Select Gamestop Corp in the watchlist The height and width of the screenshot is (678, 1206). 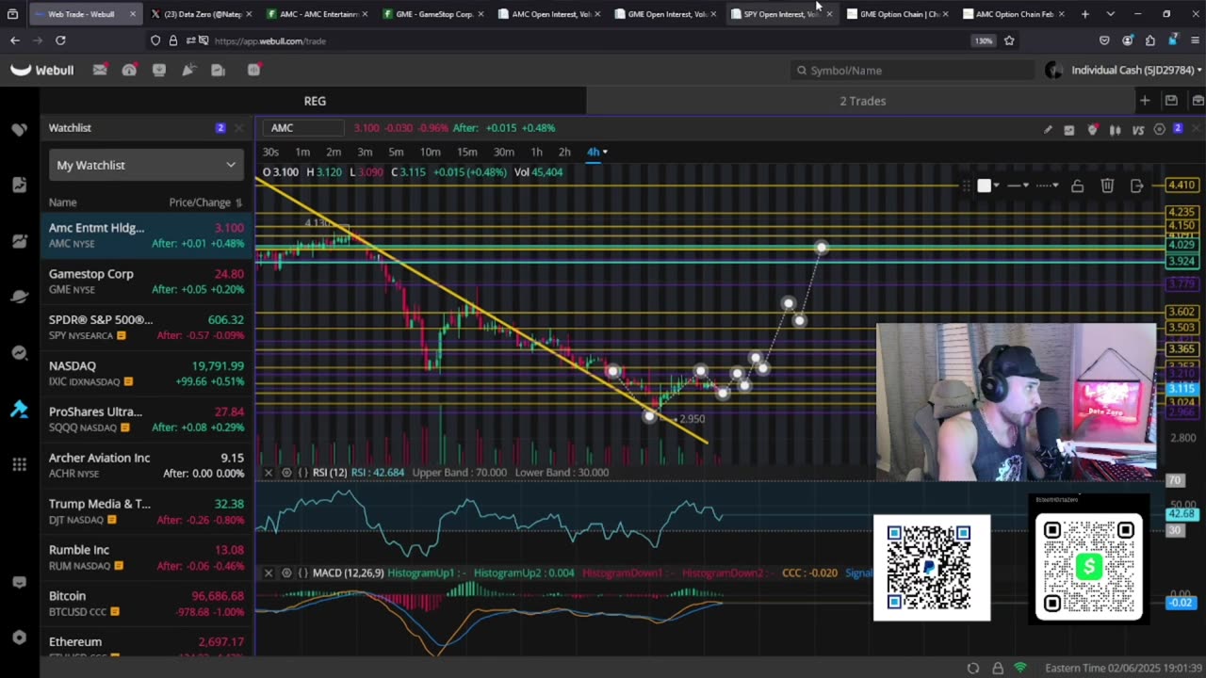pyautogui.click(x=146, y=281)
